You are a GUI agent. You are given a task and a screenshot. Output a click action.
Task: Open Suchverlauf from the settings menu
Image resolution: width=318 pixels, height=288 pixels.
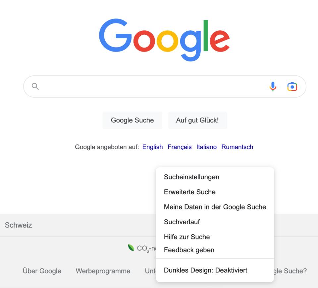tap(182, 222)
